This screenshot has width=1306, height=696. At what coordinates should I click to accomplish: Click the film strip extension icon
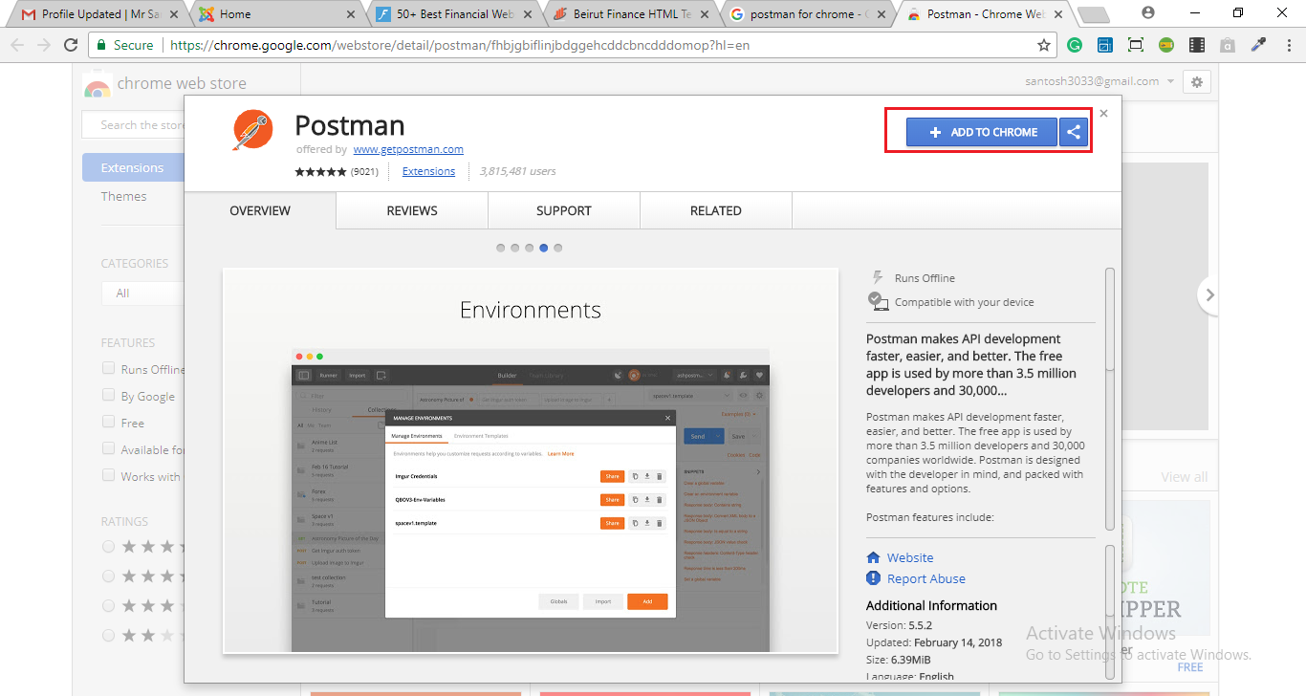[1197, 45]
